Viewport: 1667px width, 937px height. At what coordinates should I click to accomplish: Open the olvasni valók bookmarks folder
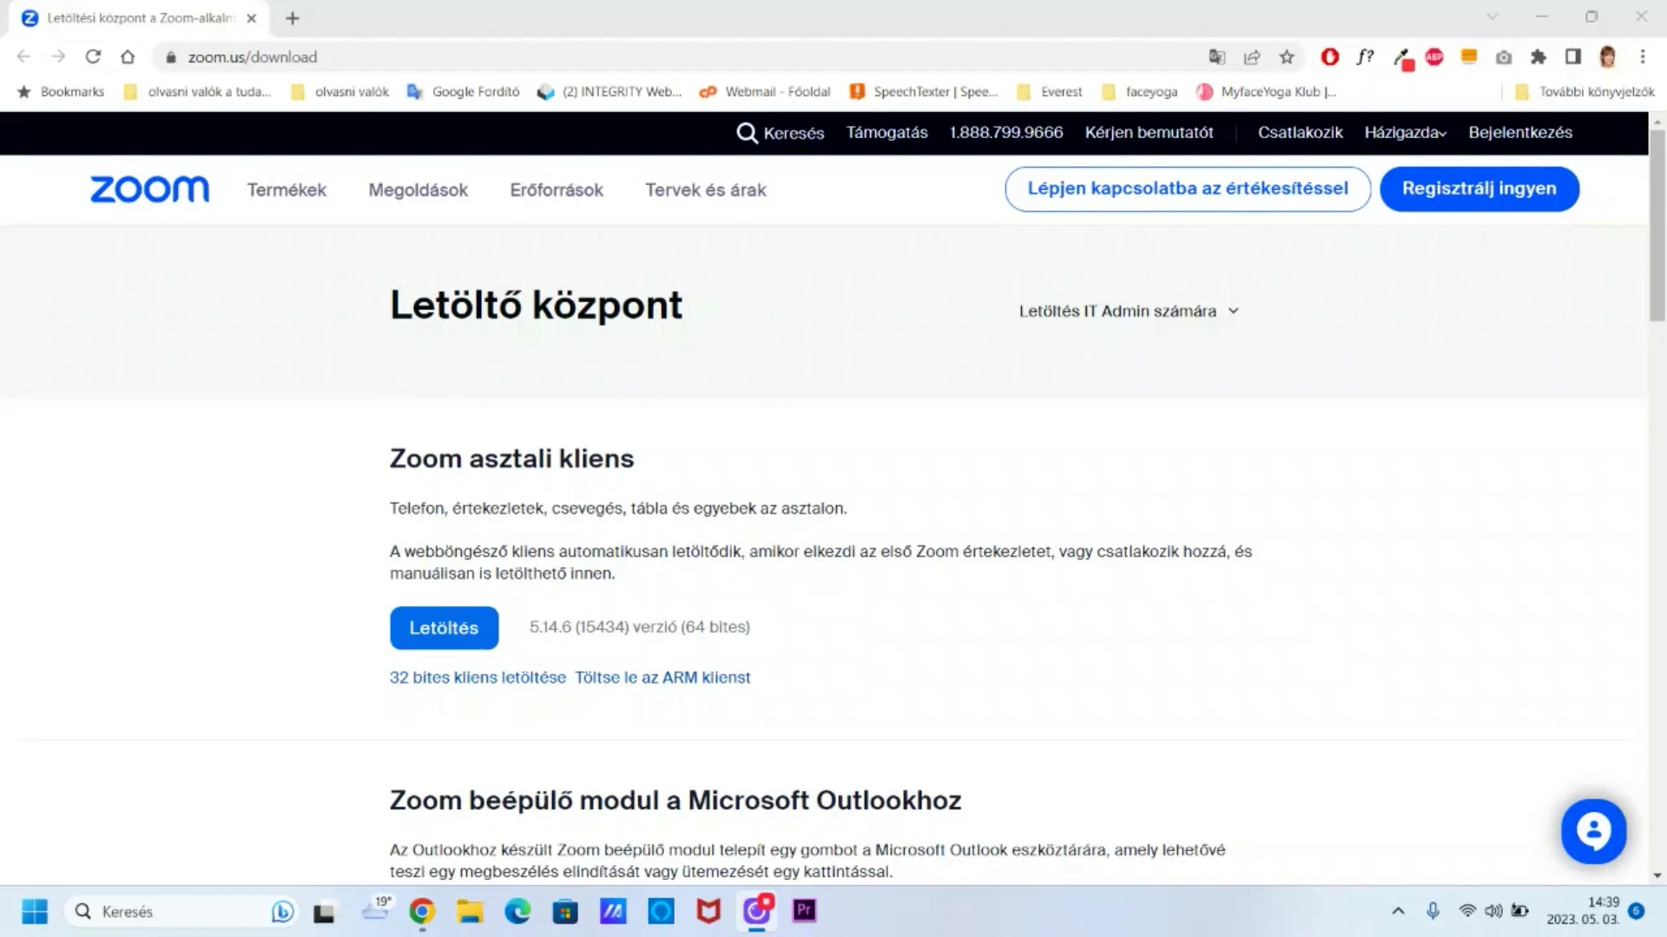pos(339,92)
